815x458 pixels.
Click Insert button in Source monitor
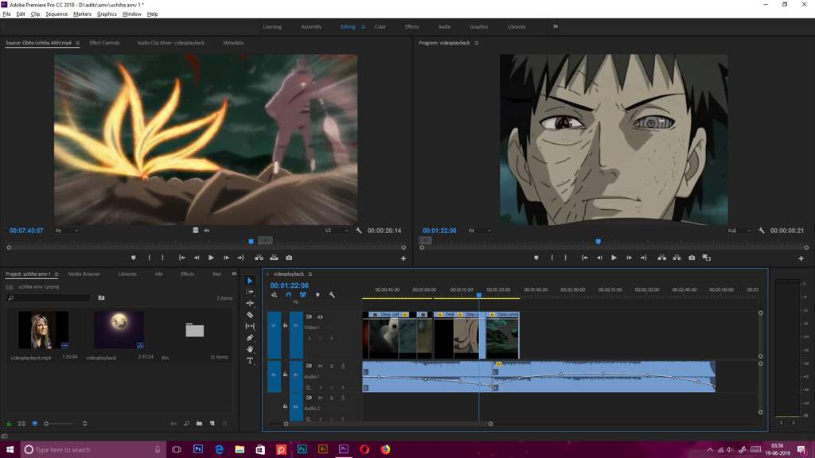pos(259,258)
